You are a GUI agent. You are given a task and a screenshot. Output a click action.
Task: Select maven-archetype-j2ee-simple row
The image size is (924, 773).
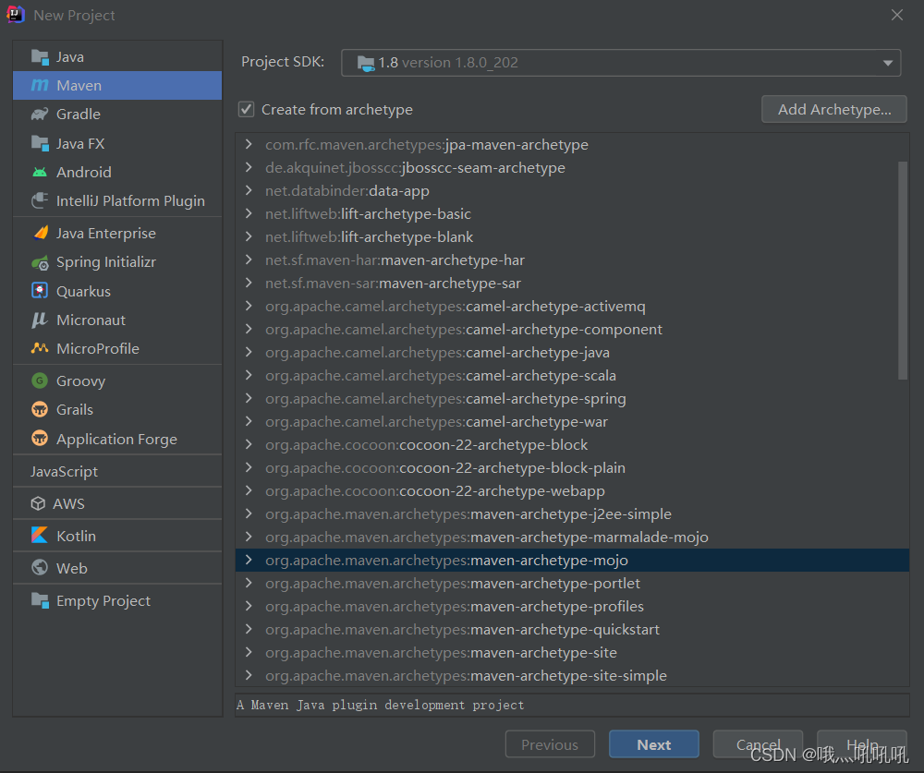coord(572,513)
